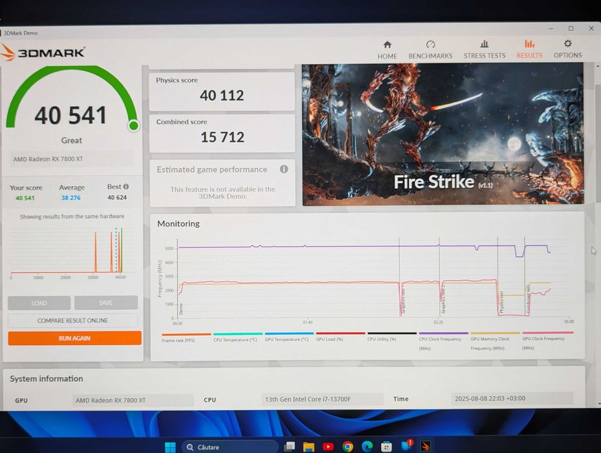Open File Explorer from taskbar
The height and width of the screenshot is (453, 601).
tap(309, 447)
